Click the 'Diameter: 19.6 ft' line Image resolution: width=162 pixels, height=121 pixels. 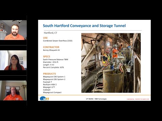51,62
